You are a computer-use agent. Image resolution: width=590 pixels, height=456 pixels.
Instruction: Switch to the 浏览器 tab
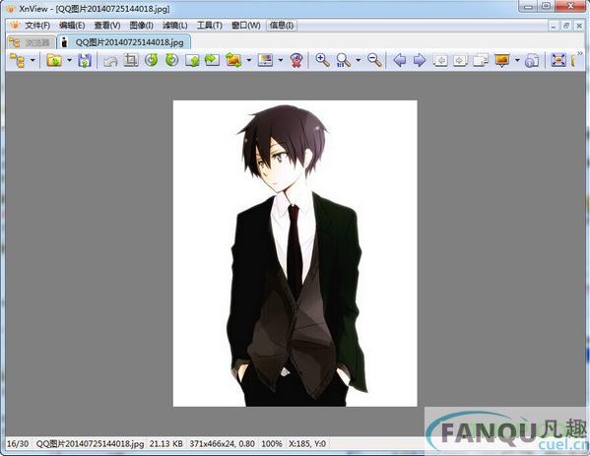pos(31,42)
